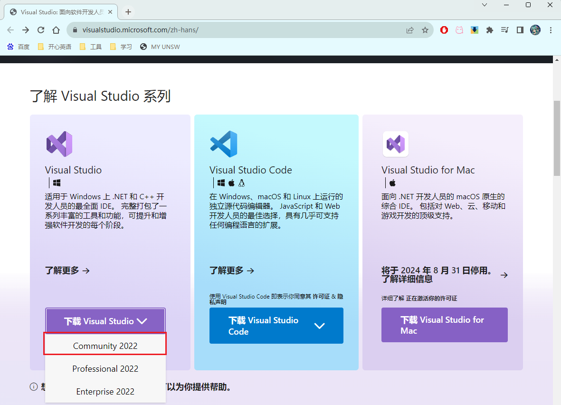Click 下载 Visual Studio for Mac button
Image resolution: width=561 pixels, height=405 pixels.
[x=444, y=325]
